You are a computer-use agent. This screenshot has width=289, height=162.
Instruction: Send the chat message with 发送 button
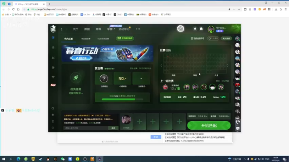pos(113,128)
